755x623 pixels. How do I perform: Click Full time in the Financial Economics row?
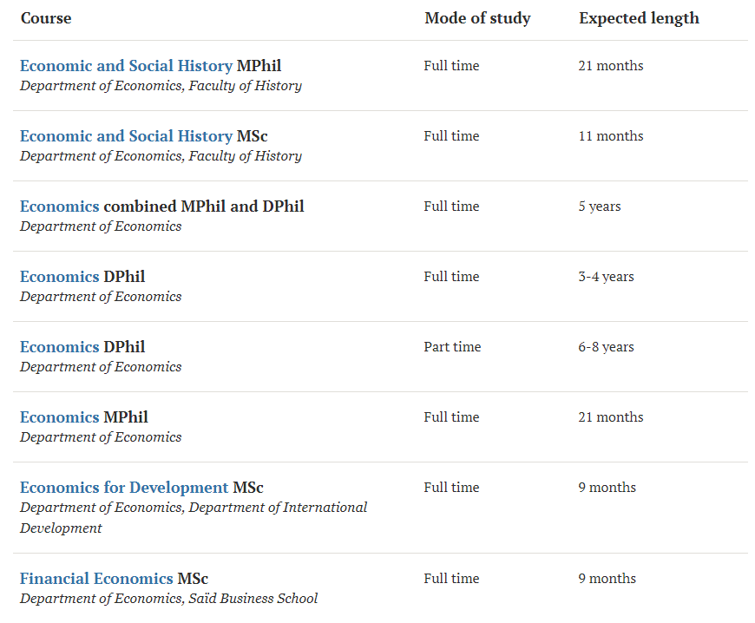pyautogui.click(x=451, y=578)
